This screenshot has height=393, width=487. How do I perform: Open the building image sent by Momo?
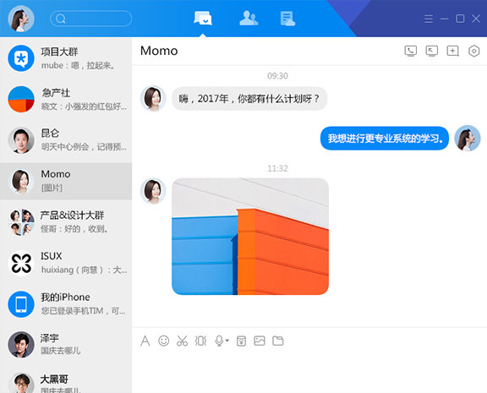[250, 237]
